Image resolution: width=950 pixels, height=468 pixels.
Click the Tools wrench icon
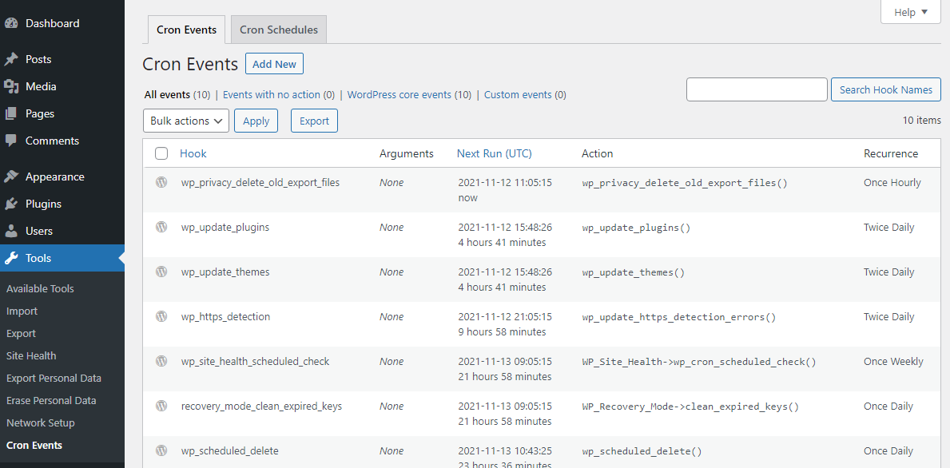pyautogui.click(x=11, y=259)
